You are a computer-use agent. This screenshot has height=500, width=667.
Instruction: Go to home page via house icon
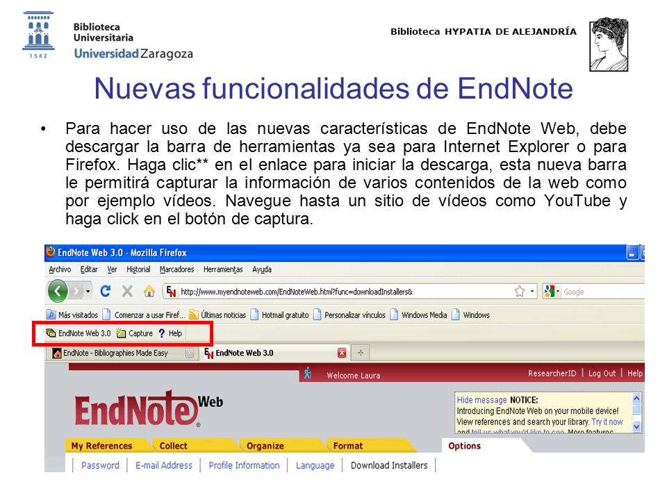[x=149, y=292]
